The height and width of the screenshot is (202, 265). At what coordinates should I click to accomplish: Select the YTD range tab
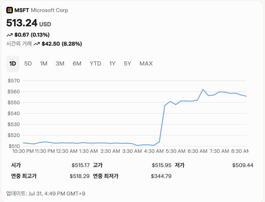coord(95,64)
